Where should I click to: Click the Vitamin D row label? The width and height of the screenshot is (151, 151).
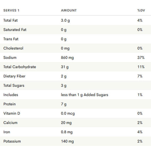(12, 113)
